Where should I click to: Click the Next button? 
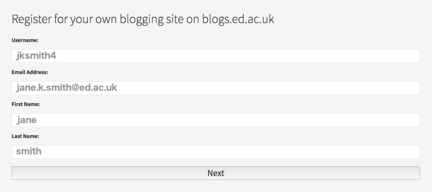click(216, 173)
